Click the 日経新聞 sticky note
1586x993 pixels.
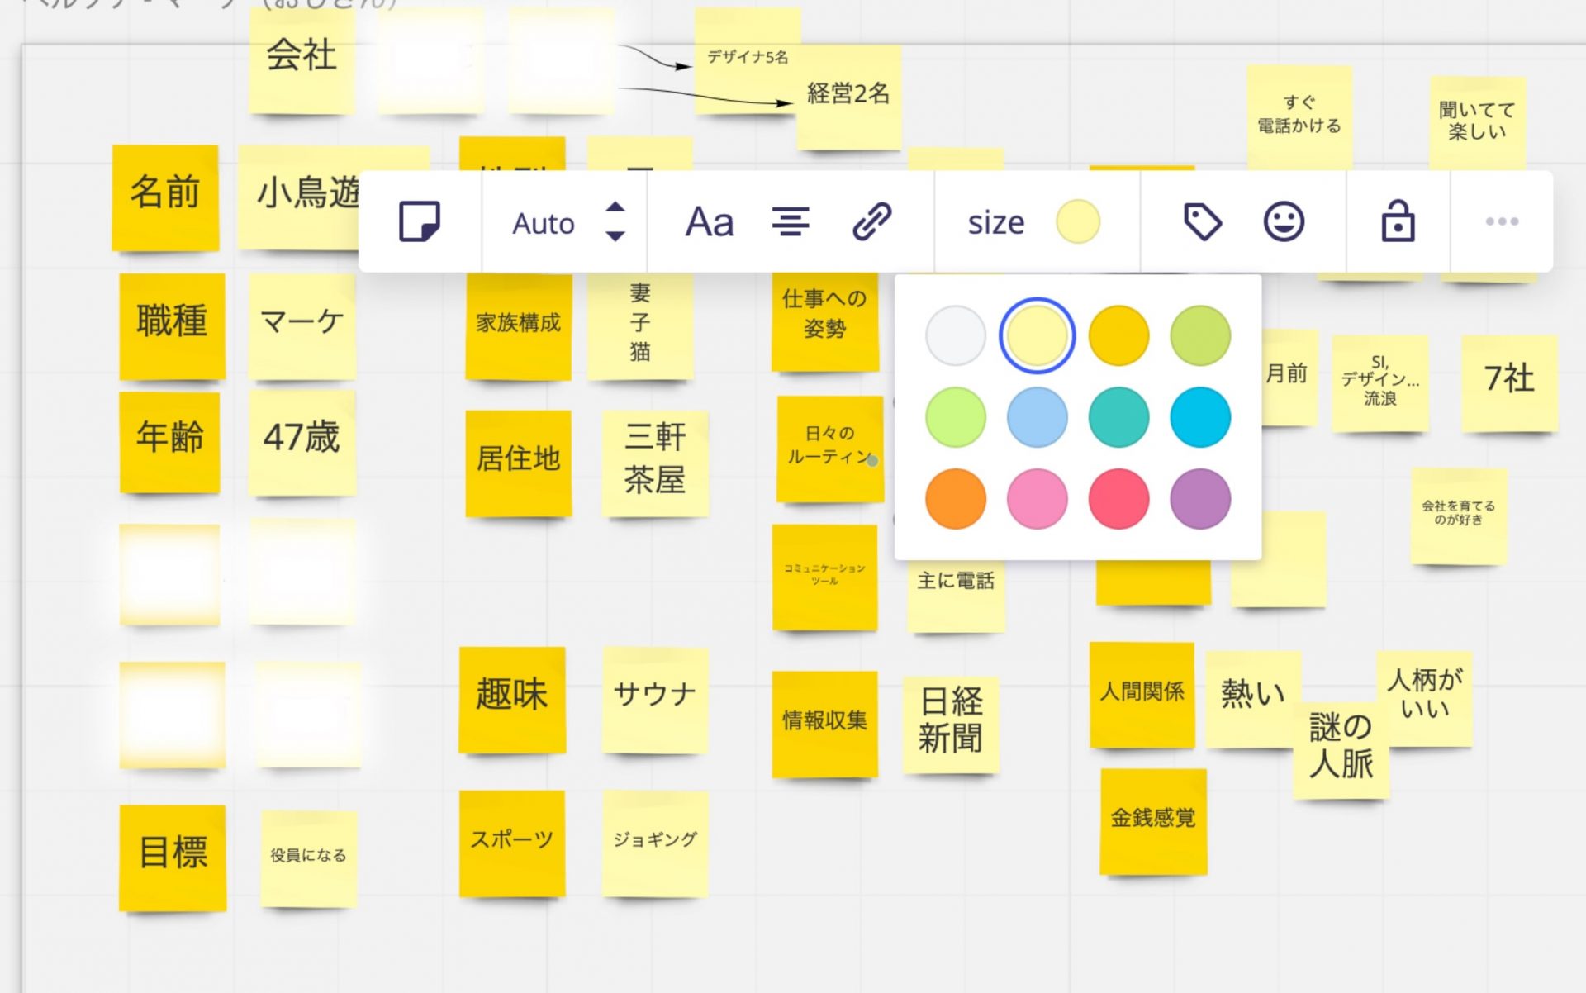[x=951, y=723]
